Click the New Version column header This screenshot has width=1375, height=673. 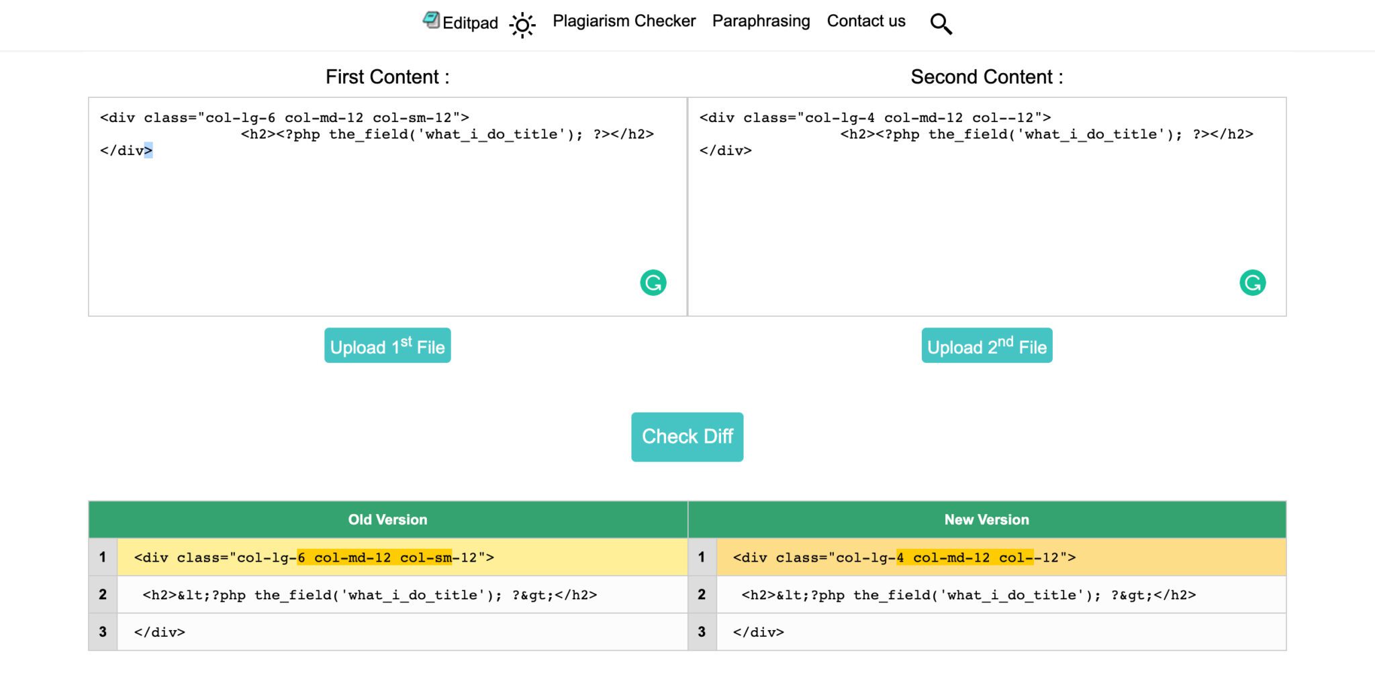[987, 519]
